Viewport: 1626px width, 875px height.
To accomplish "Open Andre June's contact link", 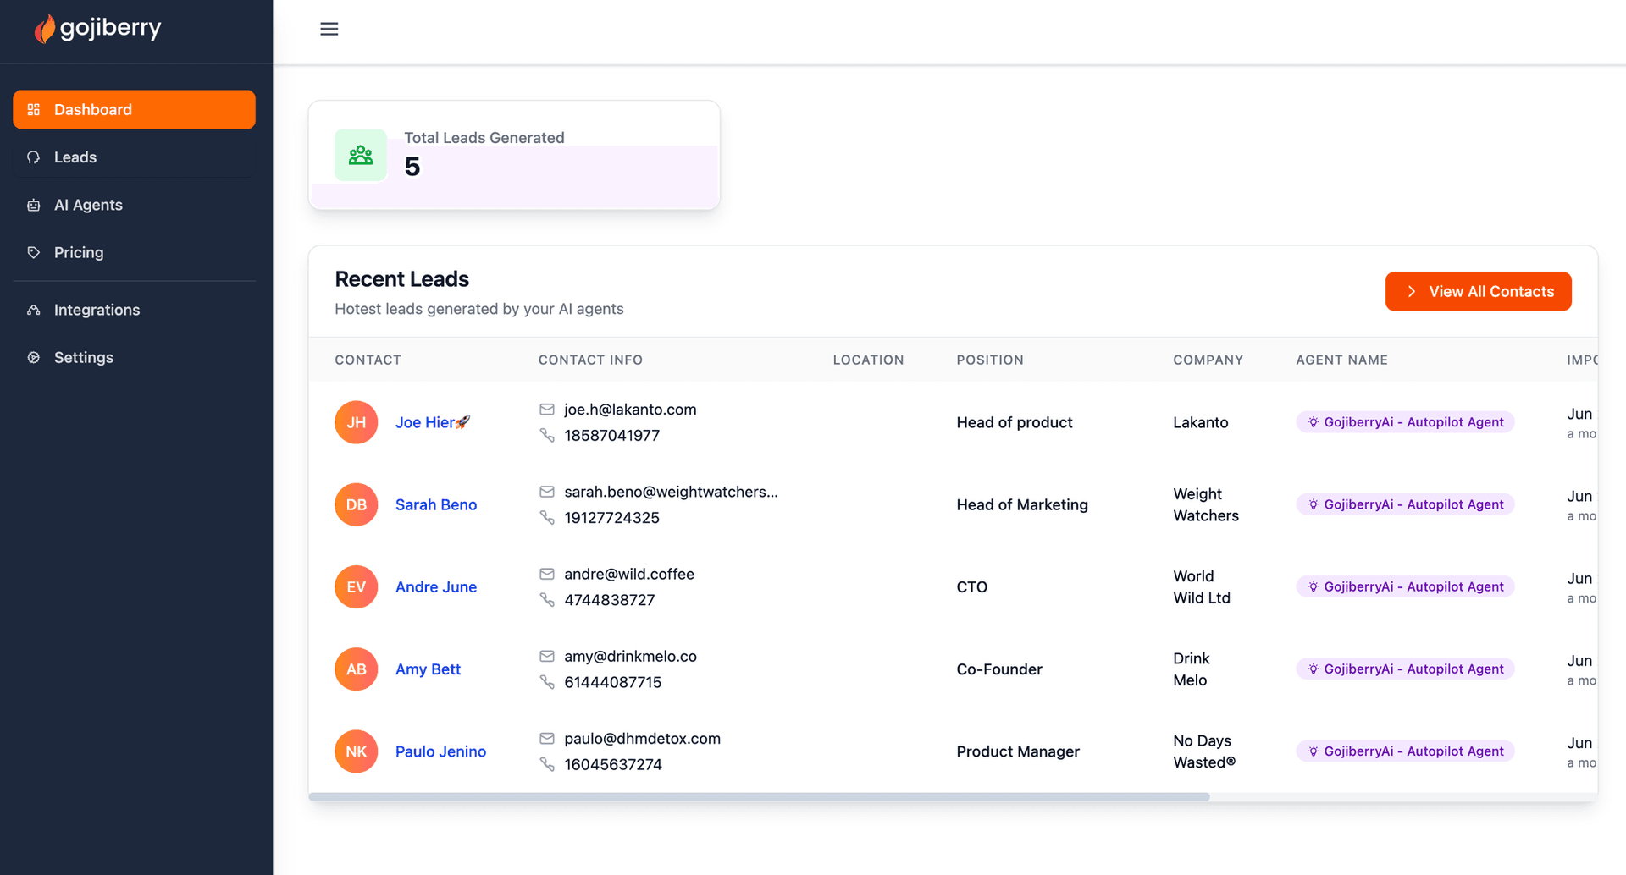I will click(x=436, y=586).
